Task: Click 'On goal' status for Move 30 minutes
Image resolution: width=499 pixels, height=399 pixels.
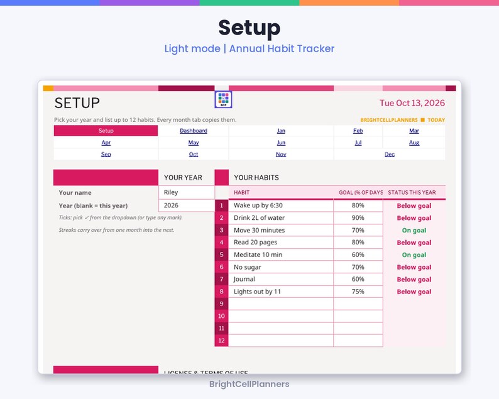Action: (x=414, y=231)
